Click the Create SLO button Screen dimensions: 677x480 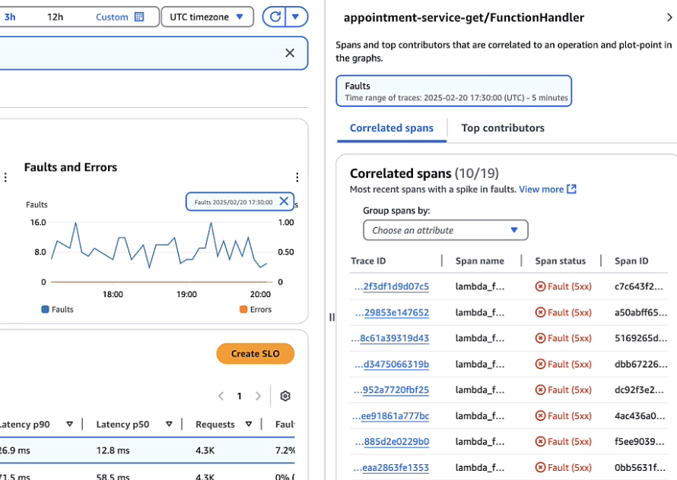coord(255,353)
